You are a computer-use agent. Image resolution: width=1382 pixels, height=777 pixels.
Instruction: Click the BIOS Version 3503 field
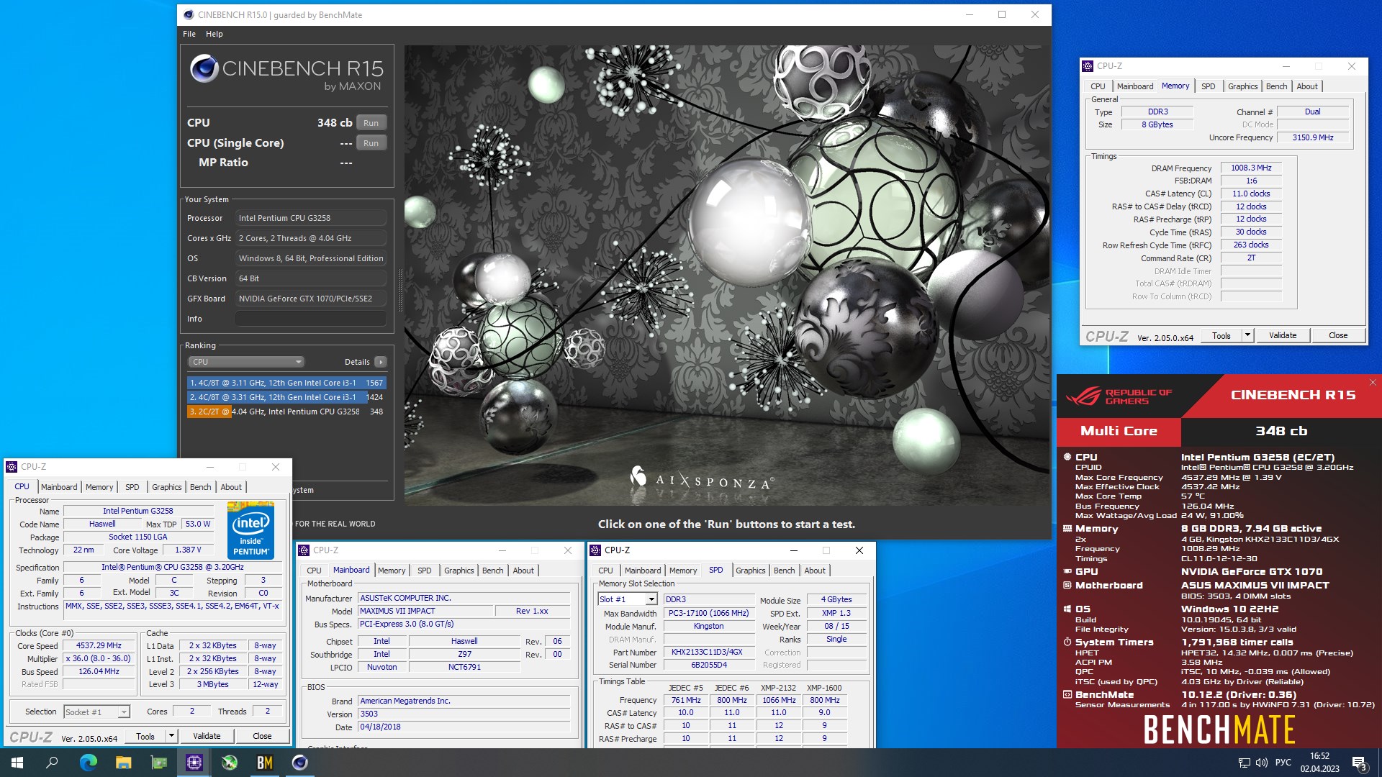464,714
